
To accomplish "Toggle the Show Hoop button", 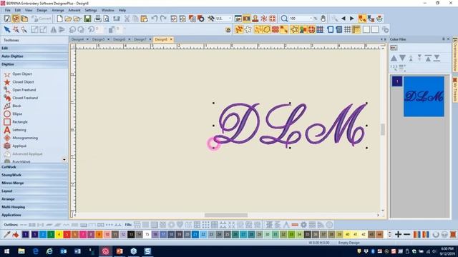I will click(331, 29).
